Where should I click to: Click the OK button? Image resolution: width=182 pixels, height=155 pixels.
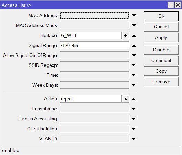161,16
